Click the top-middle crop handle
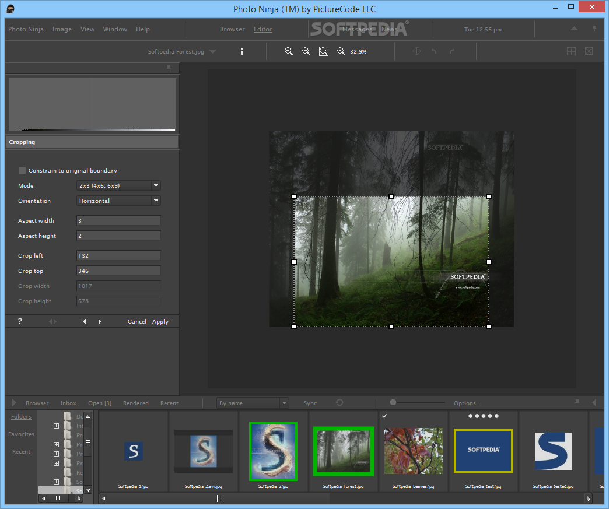 tap(391, 196)
